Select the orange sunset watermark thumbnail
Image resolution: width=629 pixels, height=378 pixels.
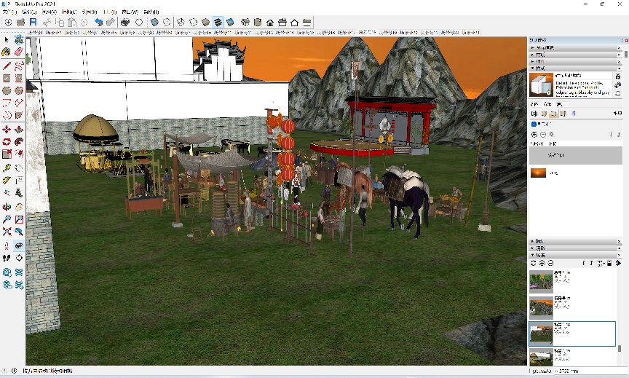538,173
